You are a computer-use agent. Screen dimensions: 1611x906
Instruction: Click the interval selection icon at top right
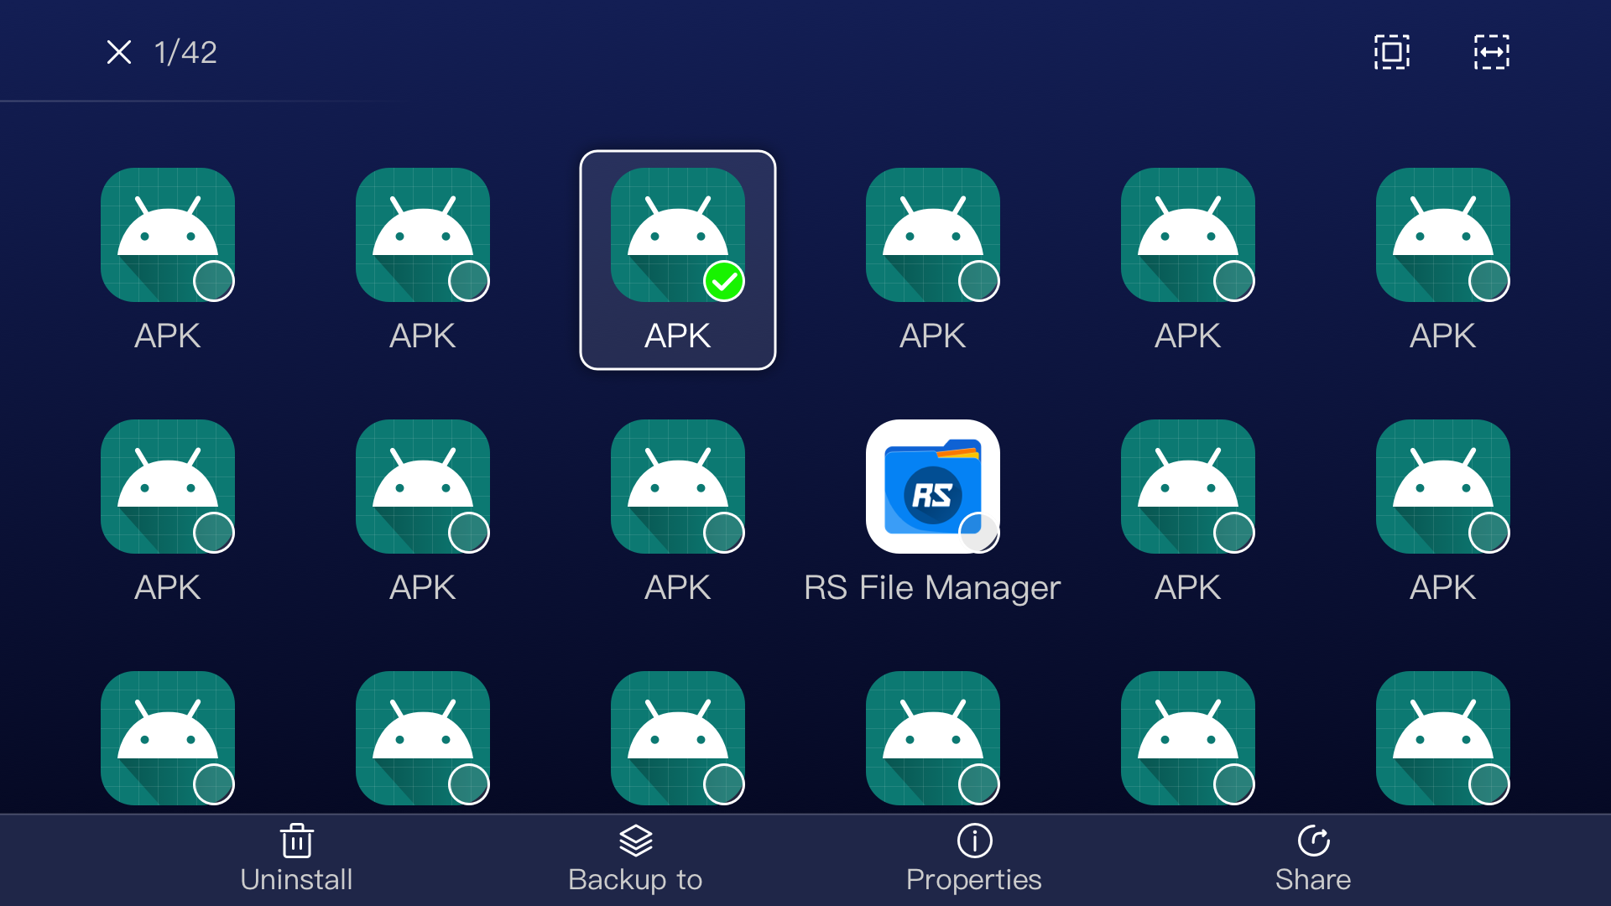(x=1491, y=52)
